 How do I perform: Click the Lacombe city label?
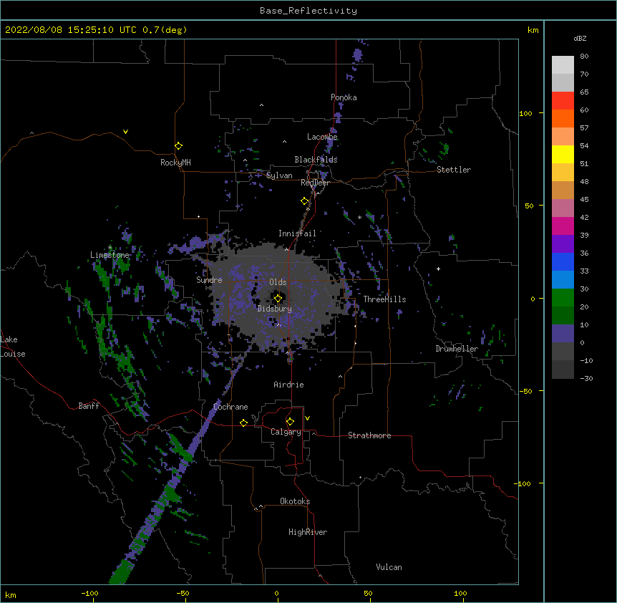point(322,137)
